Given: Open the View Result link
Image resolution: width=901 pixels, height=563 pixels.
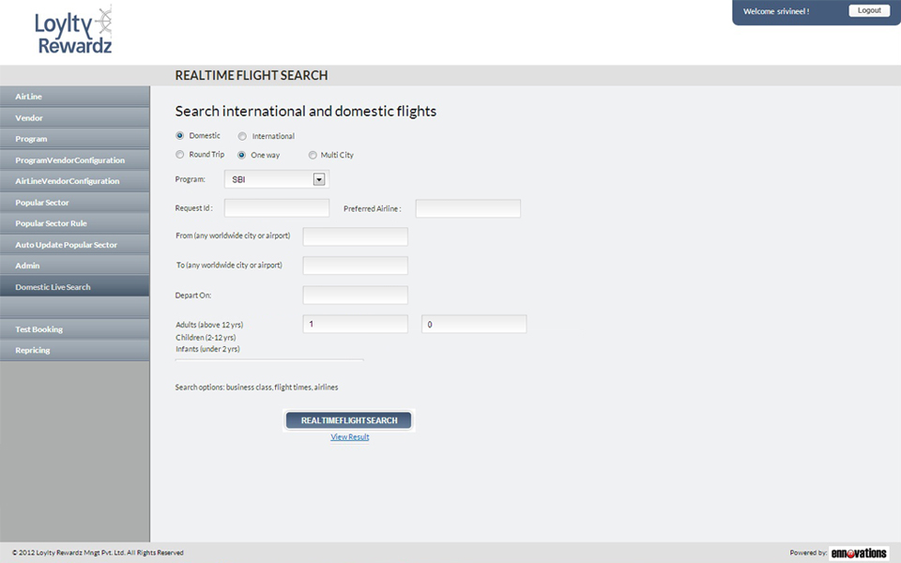Looking at the screenshot, I should click(x=349, y=437).
